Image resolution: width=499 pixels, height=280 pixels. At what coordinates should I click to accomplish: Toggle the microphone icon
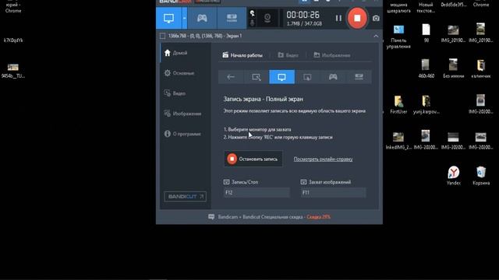pyautogui.click(x=252, y=23)
